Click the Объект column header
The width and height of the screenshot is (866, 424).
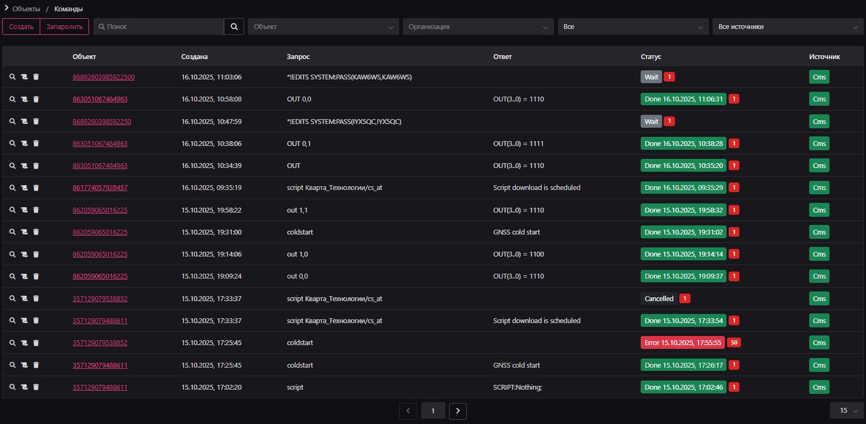(x=84, y=56)
